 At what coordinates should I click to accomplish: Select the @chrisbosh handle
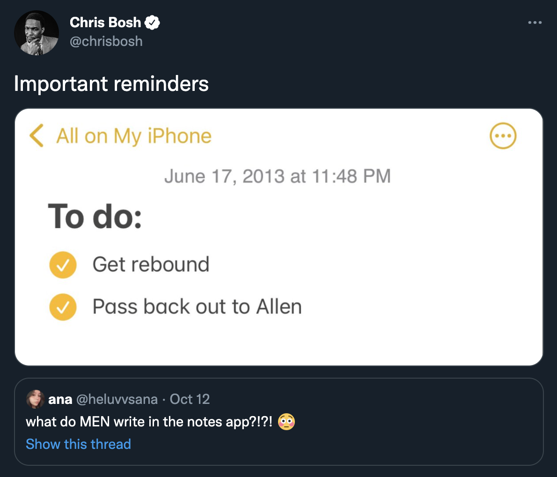click(x=105, y=42)
